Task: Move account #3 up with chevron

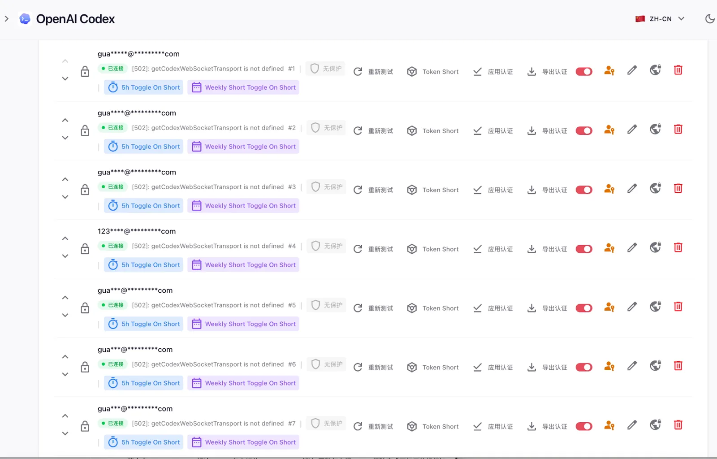Action: (x=65, y=179)
